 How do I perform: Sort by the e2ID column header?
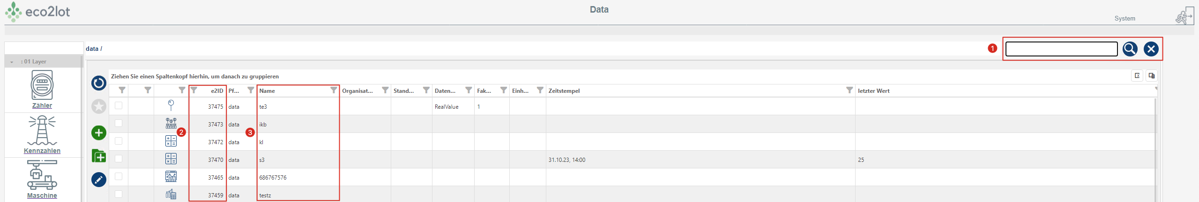pyautogui.click(x=216, y=91)
